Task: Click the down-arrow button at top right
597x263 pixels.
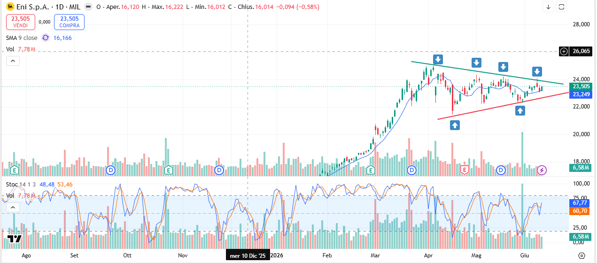Action: pyautogui.click(x=549, y=7)
